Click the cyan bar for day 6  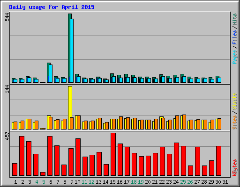coord(51,73)
